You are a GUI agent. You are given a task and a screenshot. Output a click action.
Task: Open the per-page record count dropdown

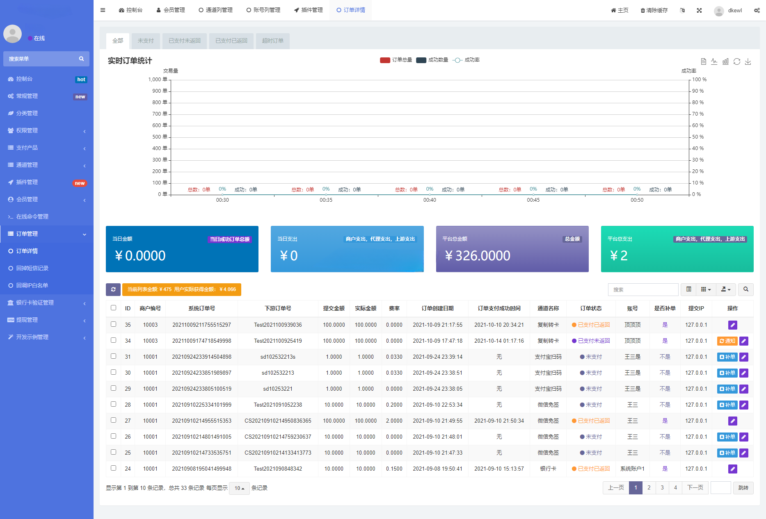click(x=239, y=488)
